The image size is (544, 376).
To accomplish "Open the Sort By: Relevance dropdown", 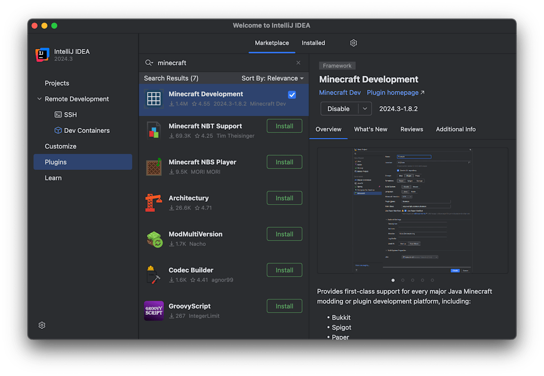I will 272,78.
